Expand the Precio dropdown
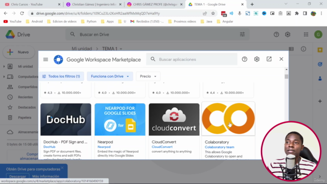Viewport: 327px width, 184px height. point(148,76)
